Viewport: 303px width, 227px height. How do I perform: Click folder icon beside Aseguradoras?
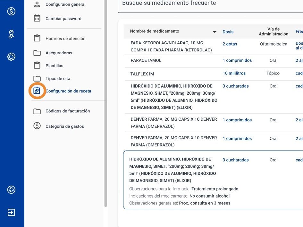[37, 53]
